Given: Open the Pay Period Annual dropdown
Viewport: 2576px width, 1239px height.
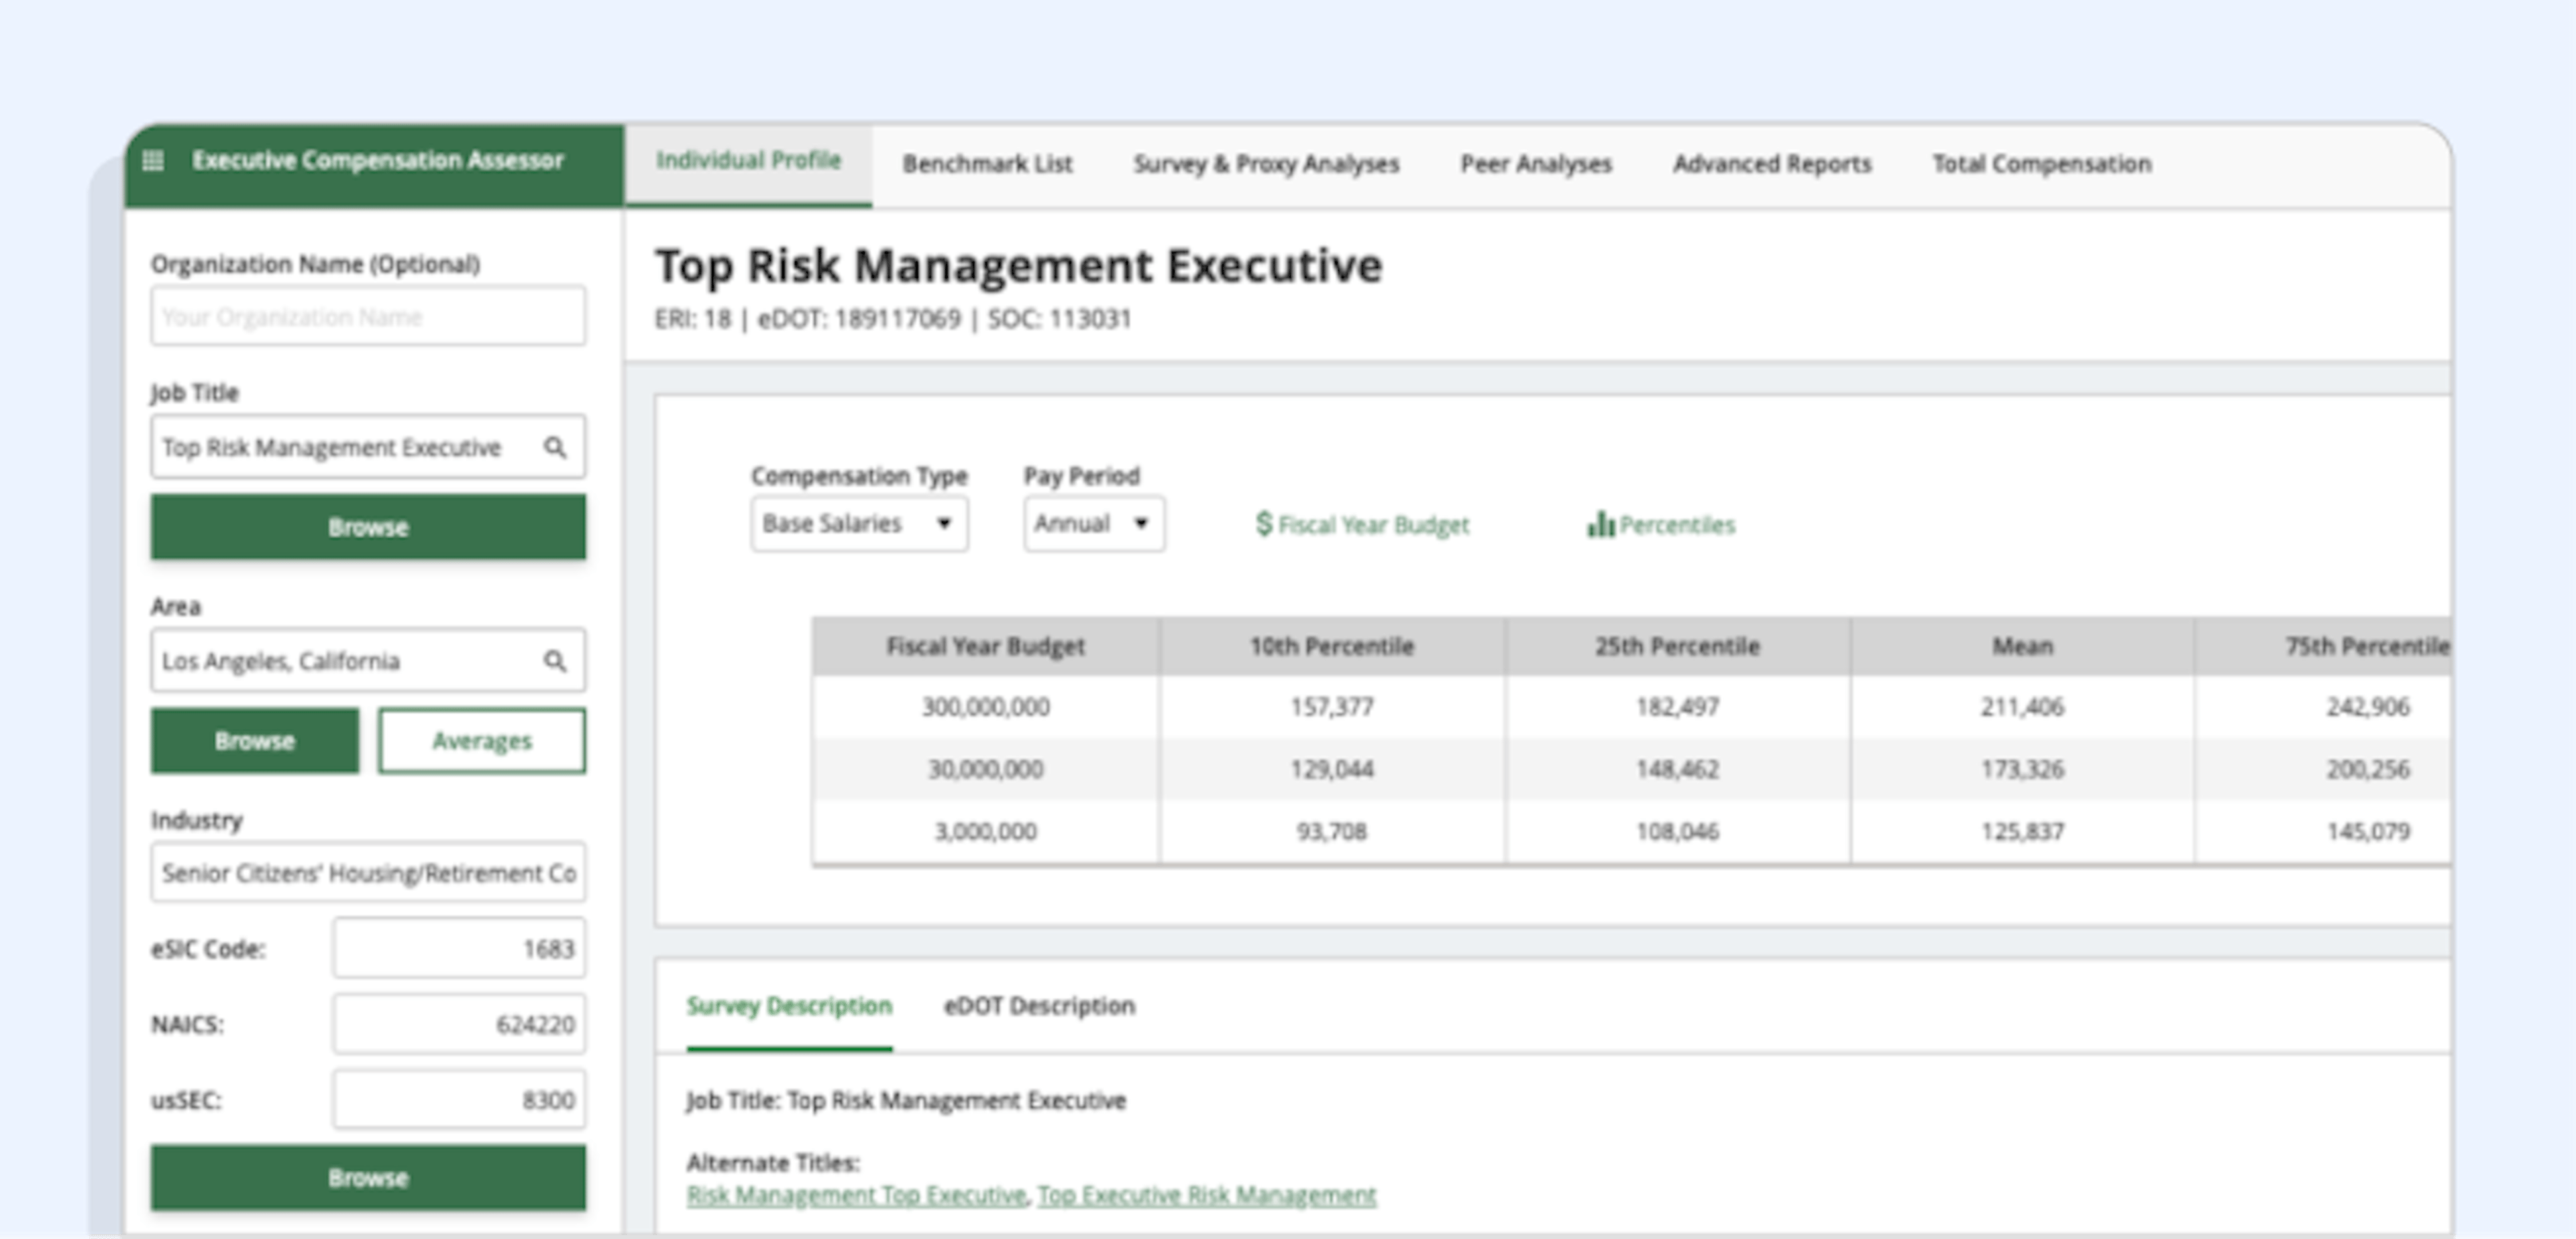Looking at the screenshot, I should pos(1093,524).
